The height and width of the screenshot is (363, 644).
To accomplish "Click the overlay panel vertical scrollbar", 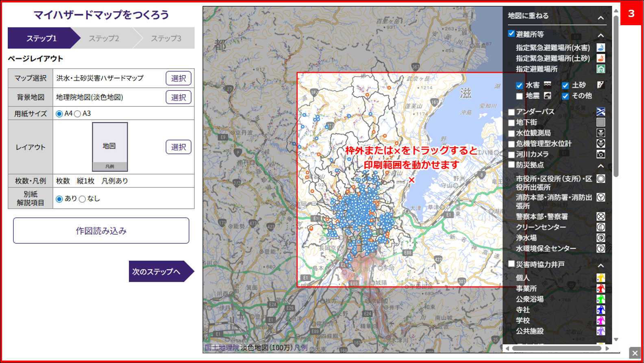I will [616, 95].
